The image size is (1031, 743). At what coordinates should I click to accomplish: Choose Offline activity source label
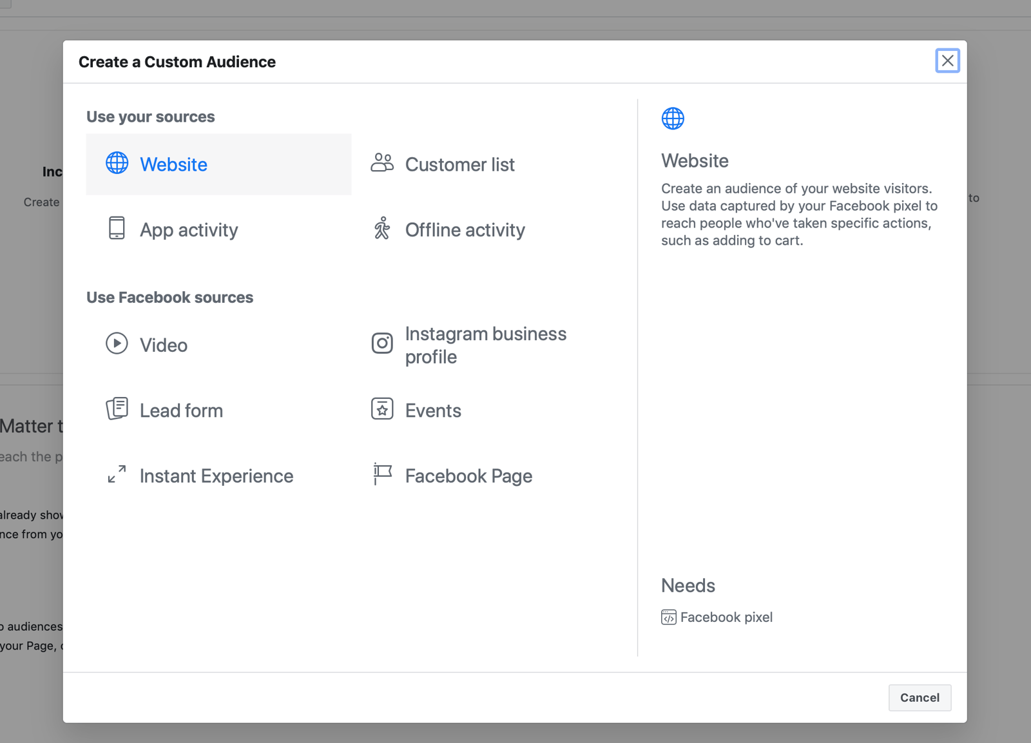465,230
